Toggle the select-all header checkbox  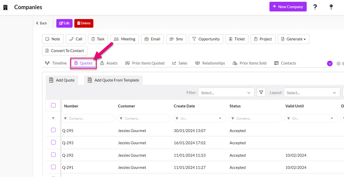point(53,105)
